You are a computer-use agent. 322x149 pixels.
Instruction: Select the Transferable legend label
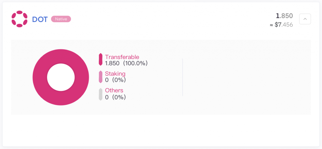[122, 57]
